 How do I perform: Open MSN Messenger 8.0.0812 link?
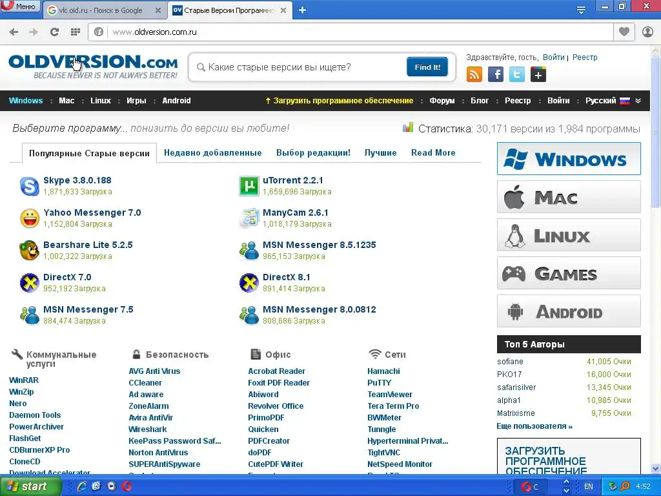coord(319,309)
